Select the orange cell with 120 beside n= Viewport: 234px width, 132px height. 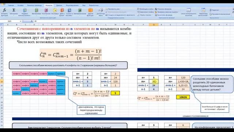pos(183,78)
